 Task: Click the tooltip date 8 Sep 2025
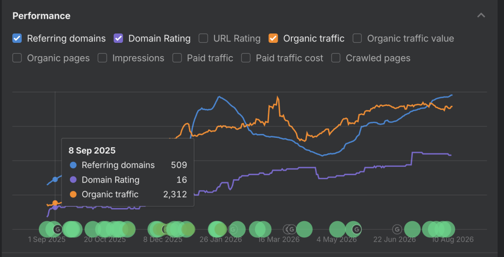click(92, 150)
